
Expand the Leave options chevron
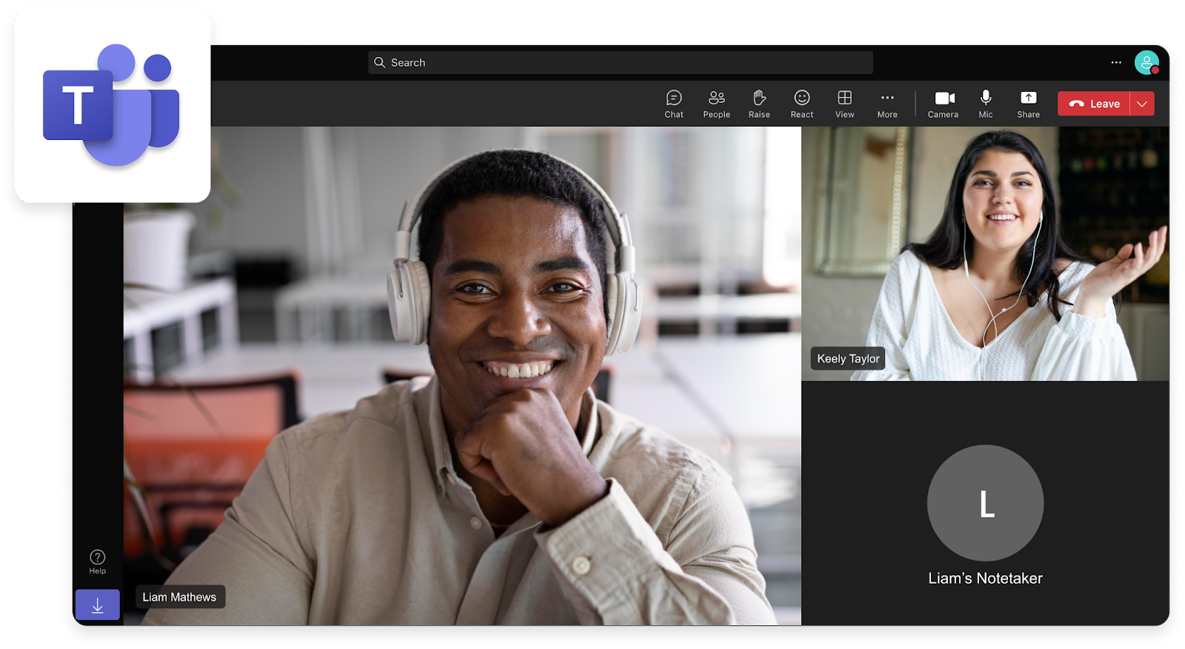pyautogui.click(x=1142, y=104)
